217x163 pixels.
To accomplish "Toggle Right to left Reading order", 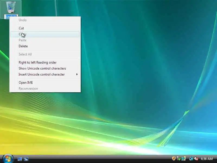I will pyautogui.click(x=45, y=62).
